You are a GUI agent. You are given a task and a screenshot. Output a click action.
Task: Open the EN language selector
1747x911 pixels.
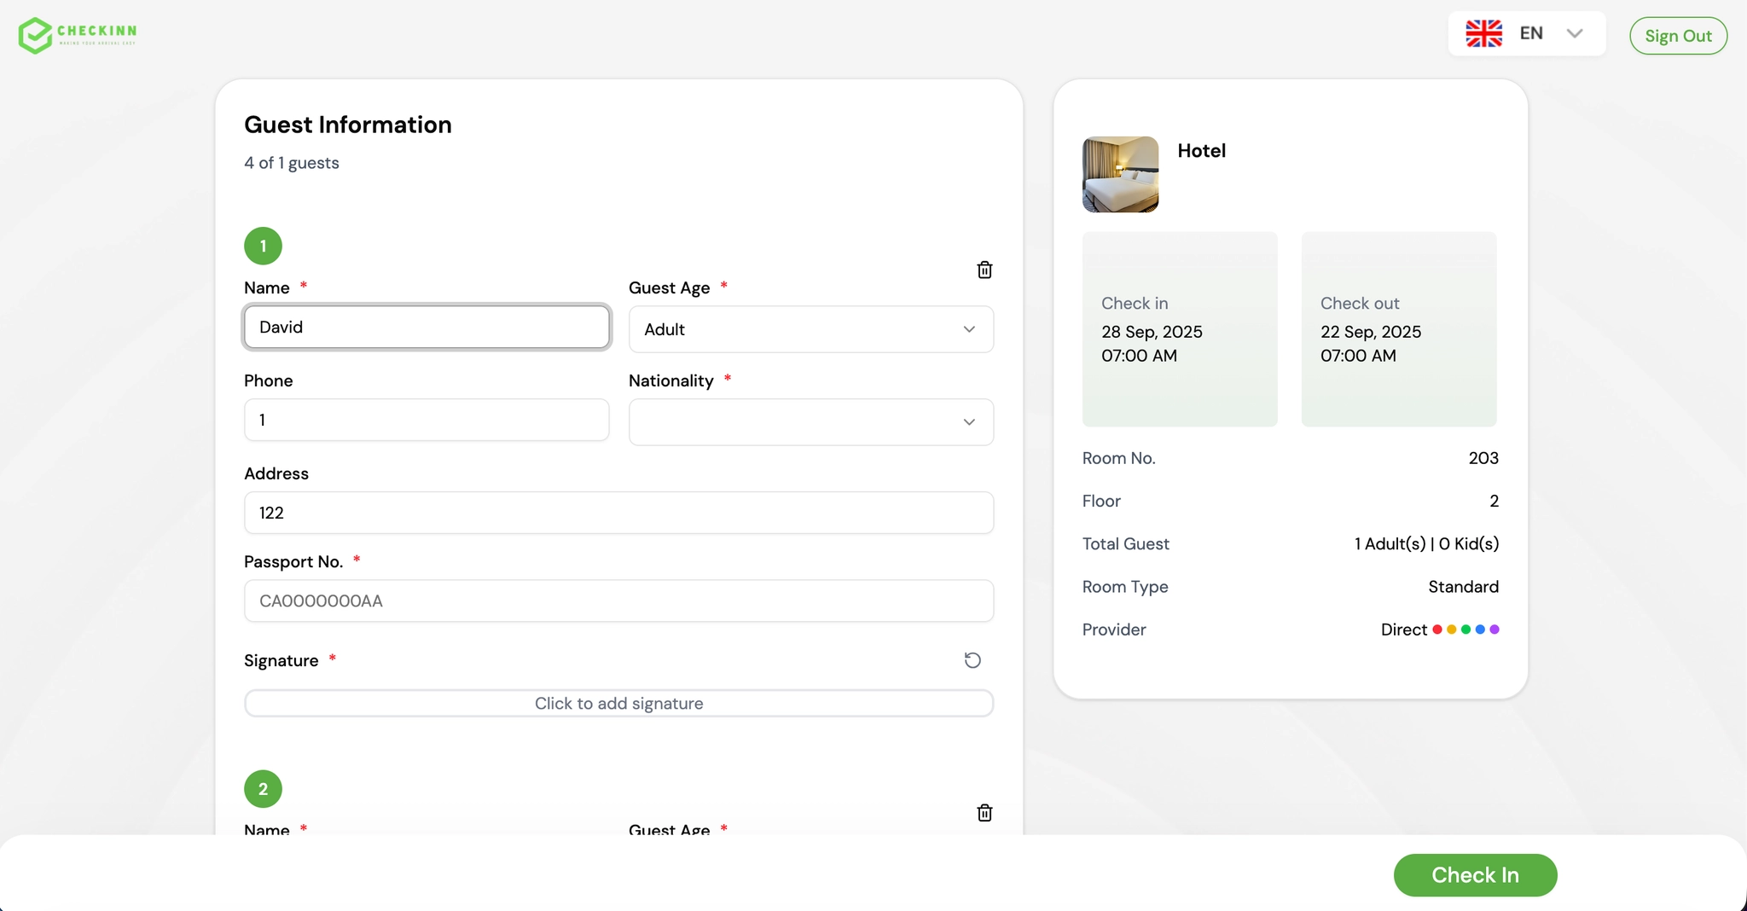[x=1527, y=34]
